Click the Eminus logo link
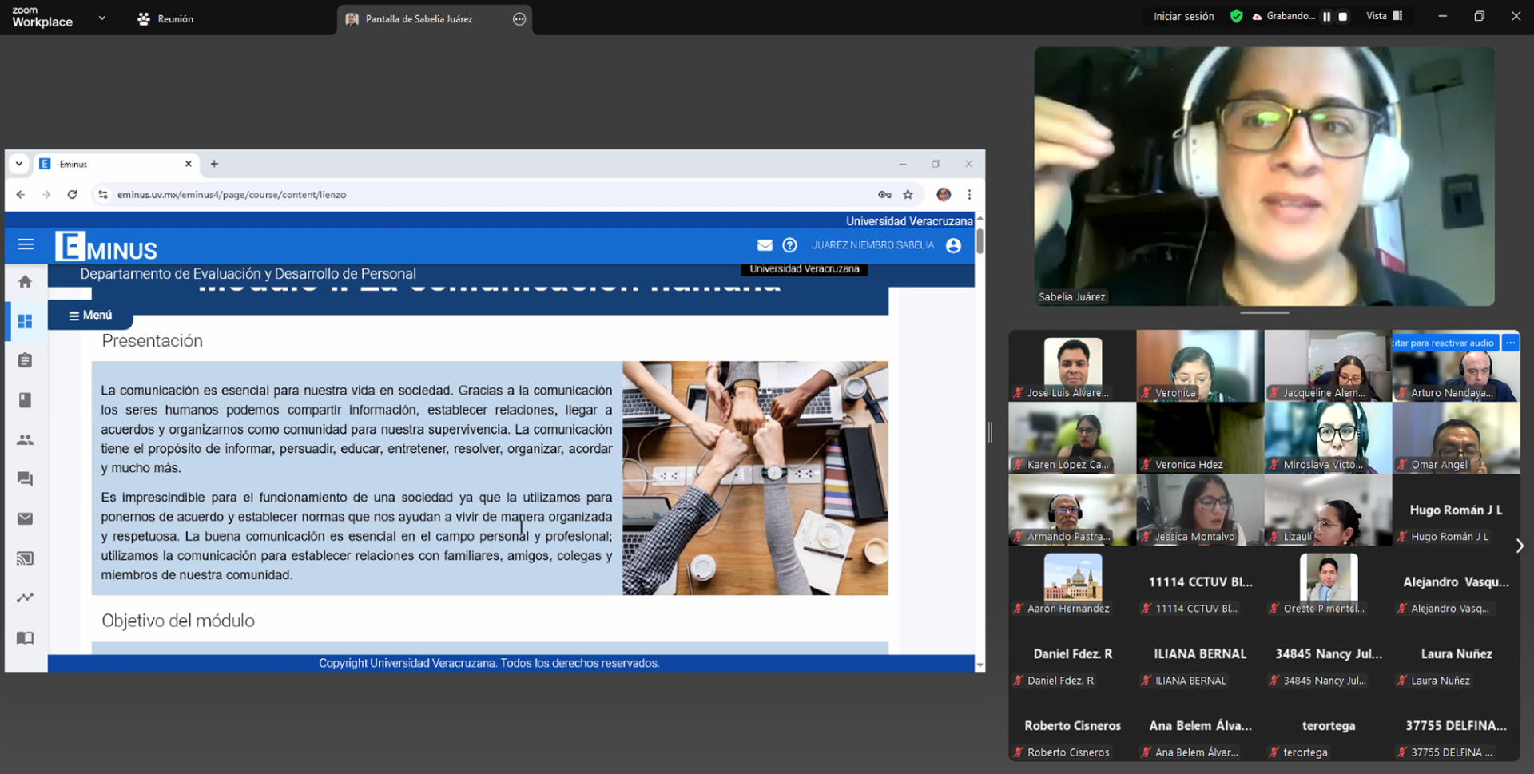Image resolution: width=1534 pixels, height=774 pixels. 106,247
